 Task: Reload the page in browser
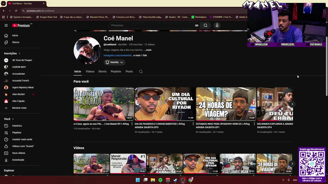[x=16, y=11]
